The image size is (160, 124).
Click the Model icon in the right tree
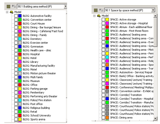[99, 16]
